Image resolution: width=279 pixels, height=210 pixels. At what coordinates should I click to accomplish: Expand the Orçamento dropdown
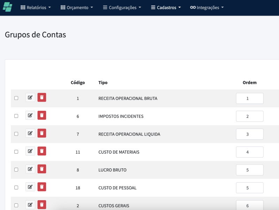77,7
